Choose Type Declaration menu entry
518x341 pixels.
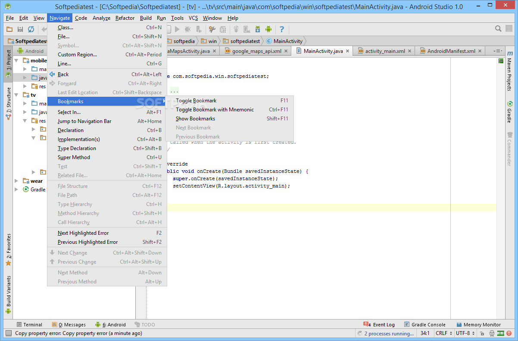(107, 148)
